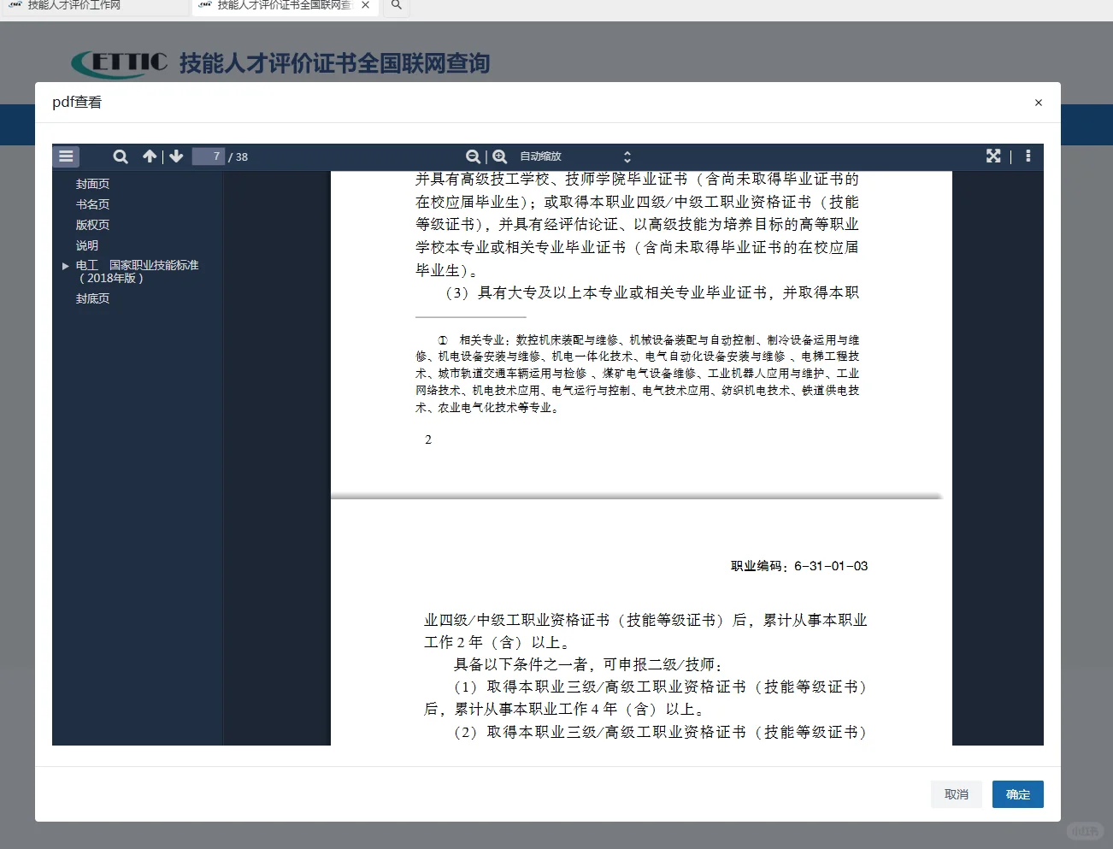The height and width of the screenshot is (849, 1113).
Task: Click the page number input showing 7
Action: (209, 156)
